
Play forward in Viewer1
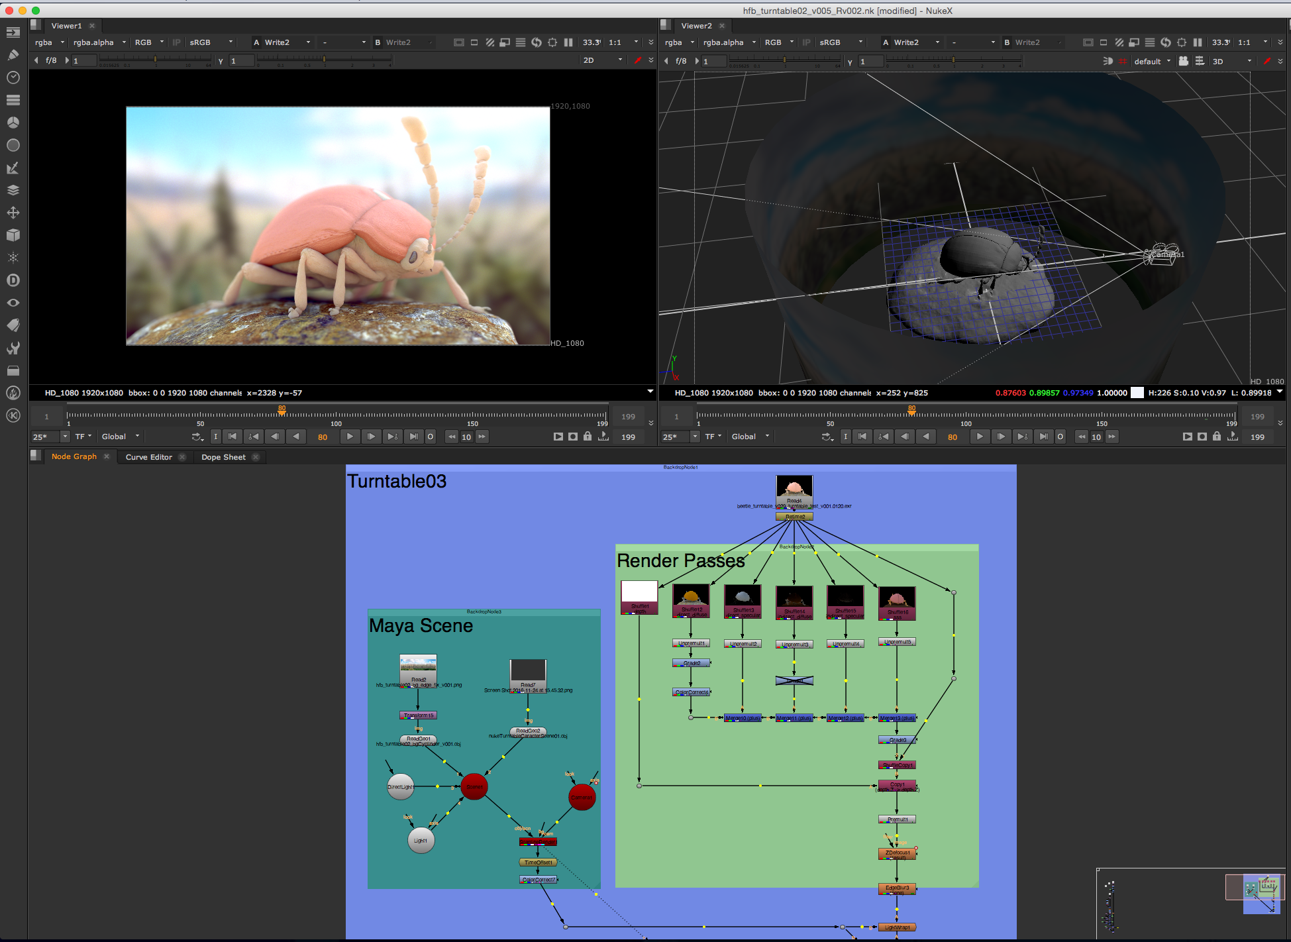tap(350, 437)
